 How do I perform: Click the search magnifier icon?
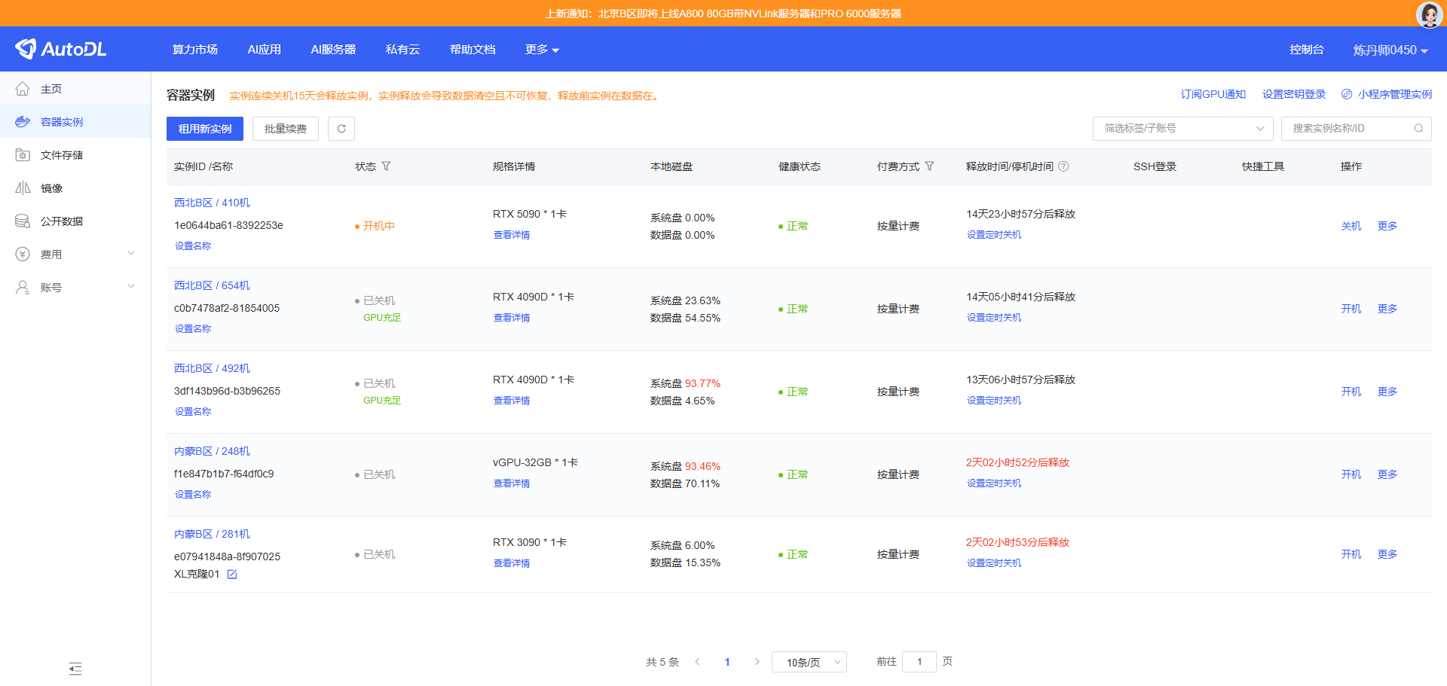(x=1418, y=129)
